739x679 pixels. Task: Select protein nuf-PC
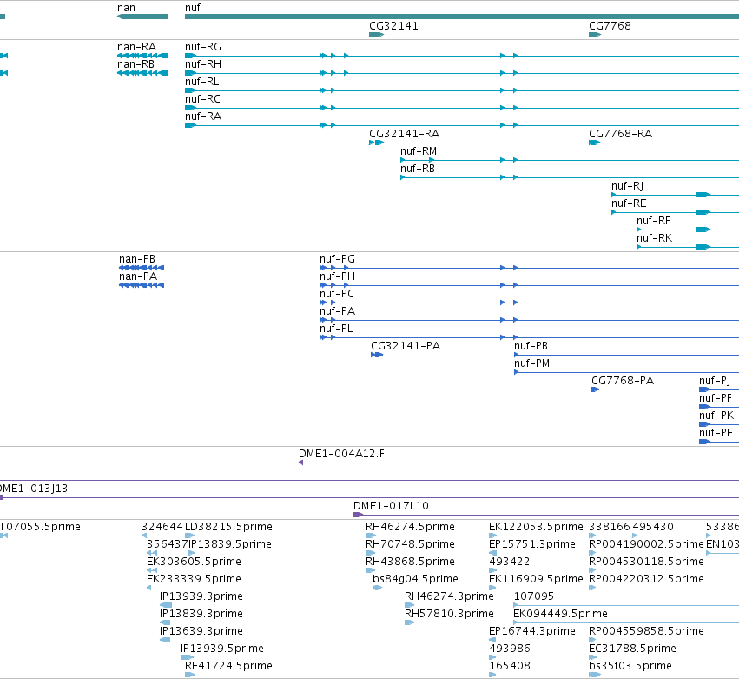[337, 294]
